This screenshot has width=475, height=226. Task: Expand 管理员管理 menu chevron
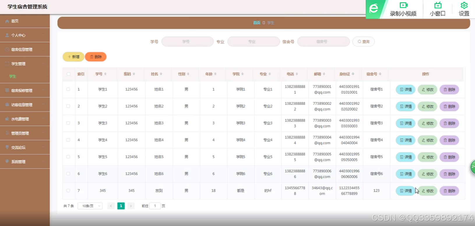click(43, 133)
